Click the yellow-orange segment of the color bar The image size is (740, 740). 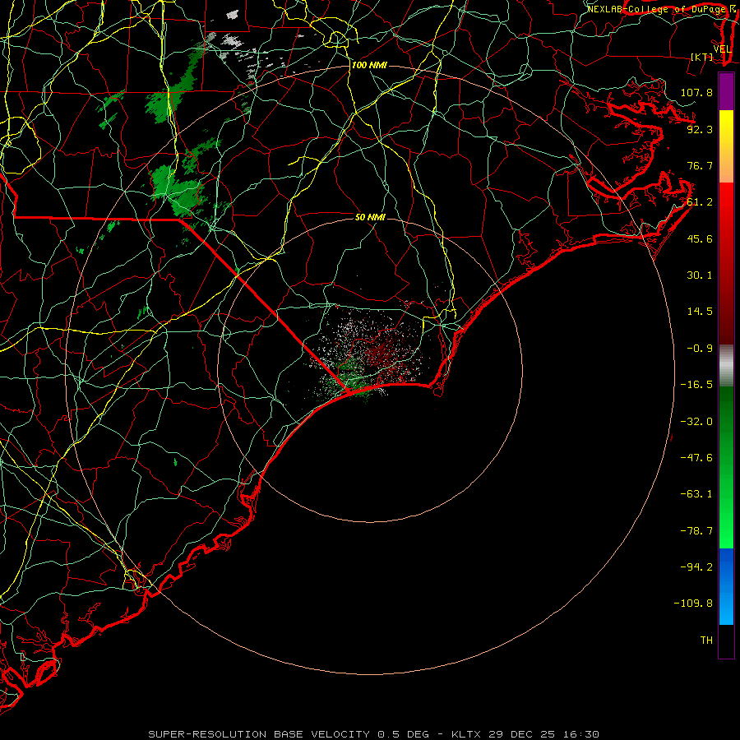(x=726, y=146)
